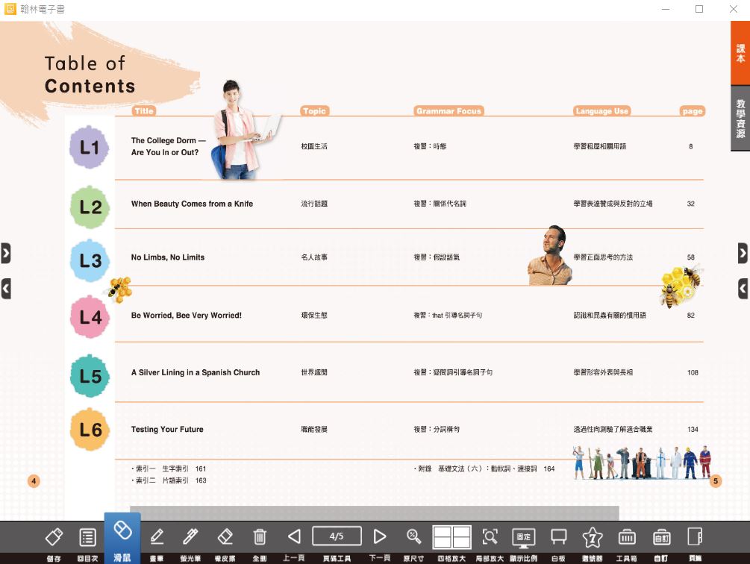The height and width of the screenshot is (564, 750).
Task: Open lesson L4 pink badge
Action: click(x=90, y=317)
